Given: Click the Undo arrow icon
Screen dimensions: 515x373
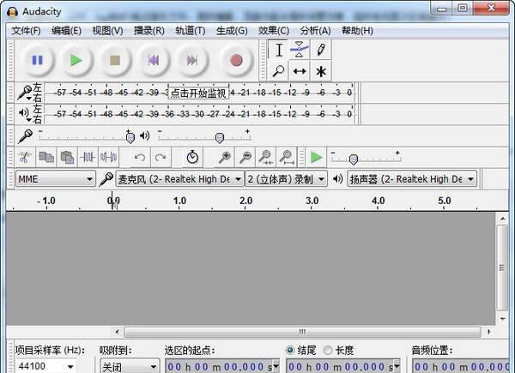Looking at the screenshot, I should [140, 158].
